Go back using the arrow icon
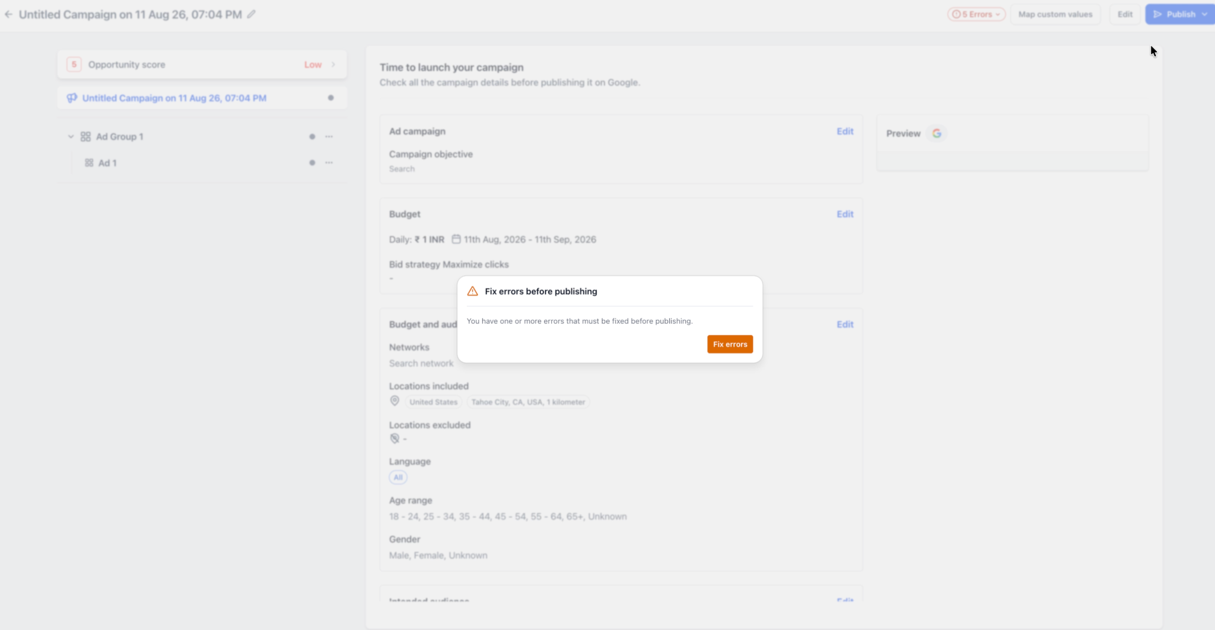Viewport: 1215px width, 630px height. coord(8,14)
